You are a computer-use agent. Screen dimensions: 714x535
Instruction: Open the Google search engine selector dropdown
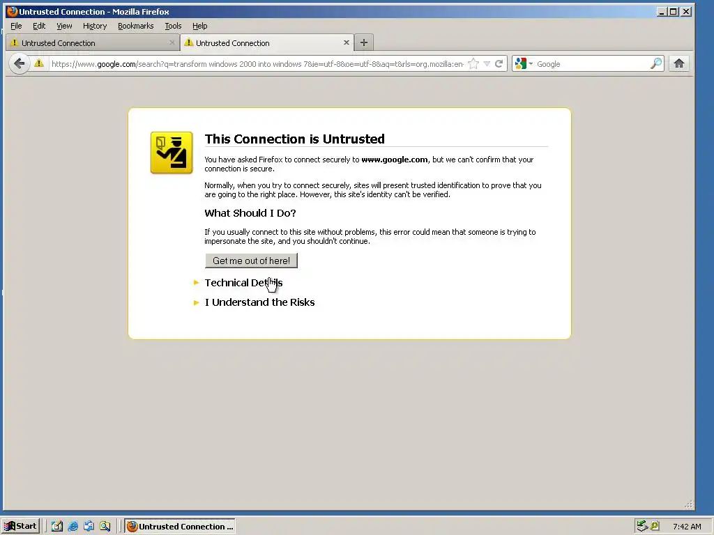524,63
